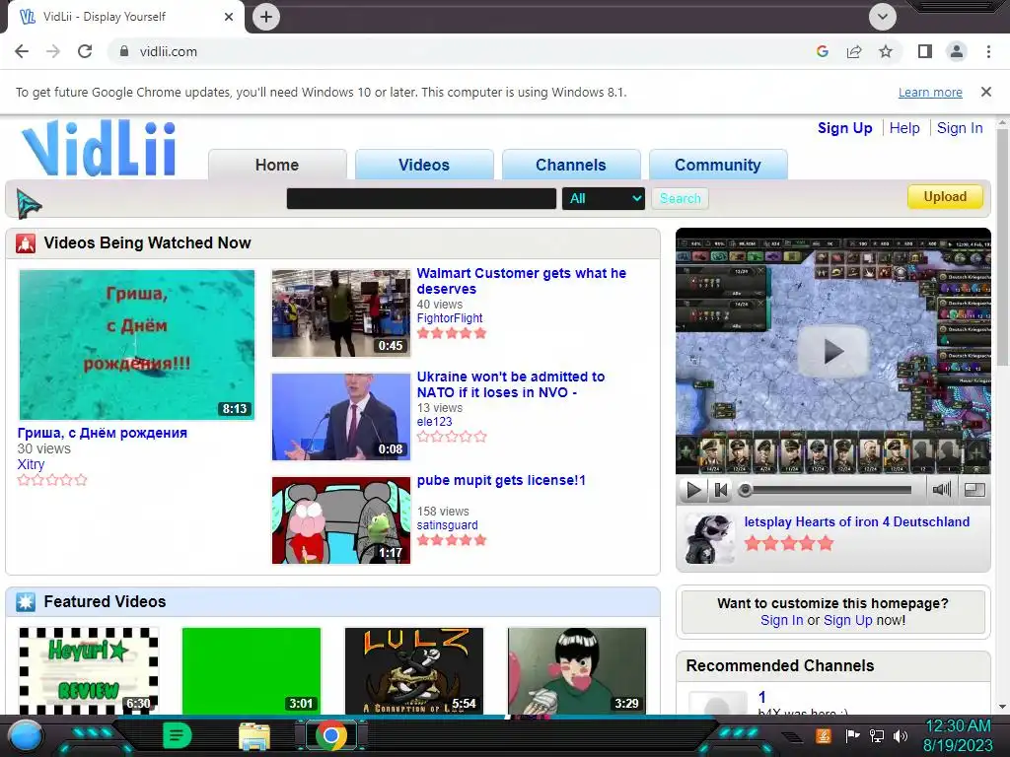The image size is (1010, 757).
Task: Open the Learn more link
Action: [930, 92]
